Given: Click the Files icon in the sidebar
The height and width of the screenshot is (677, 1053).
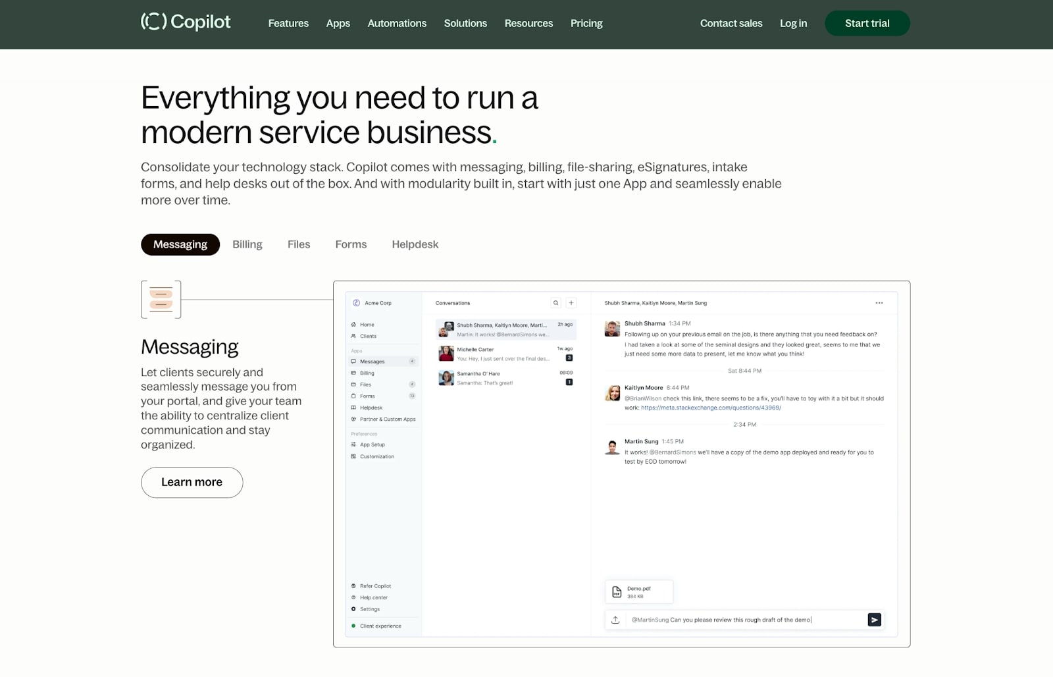Looking at the screenshot, I should (354, 384).
